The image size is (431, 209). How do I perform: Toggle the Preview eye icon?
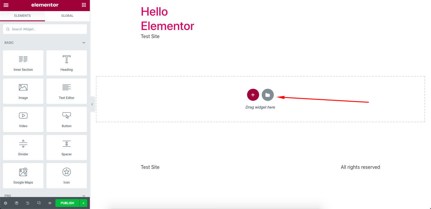[x=50, y=203]
